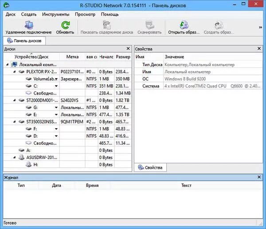
Task: Click the green Refresh (Обновить) icon
Action: click(x=65, y=25)
